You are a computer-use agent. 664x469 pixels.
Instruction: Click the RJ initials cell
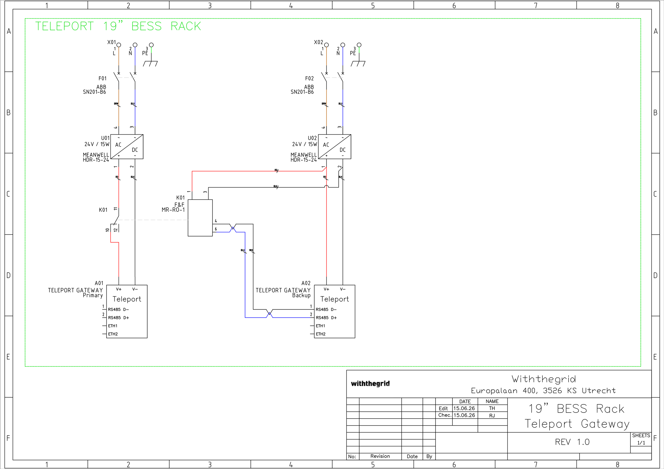tap(492, 416)
